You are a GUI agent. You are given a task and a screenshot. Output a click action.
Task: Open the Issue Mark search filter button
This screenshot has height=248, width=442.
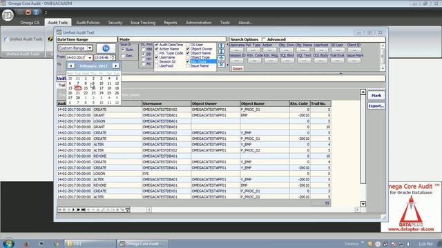pos(354,61)
